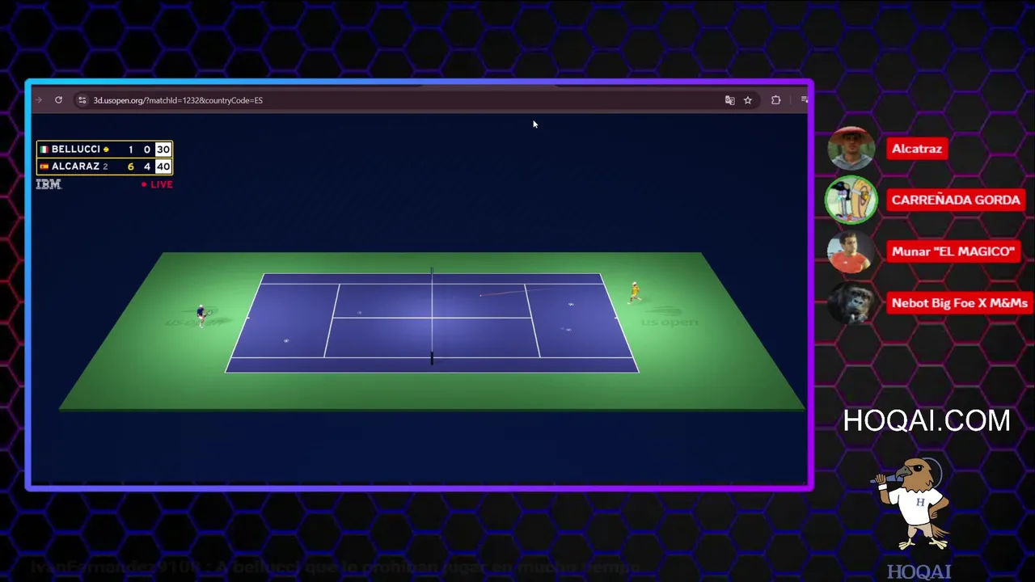1035x582 pixels.
Task: Click the Italy flag beside Bellucci
Action: pos(44,150)
